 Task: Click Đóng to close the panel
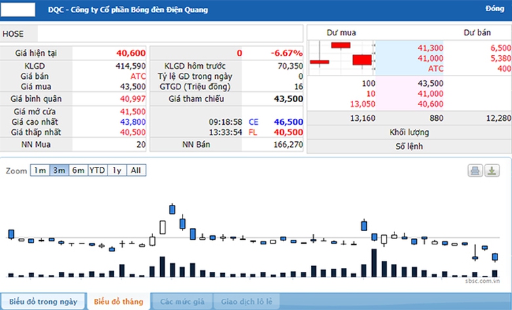click(x=494, y=9)
